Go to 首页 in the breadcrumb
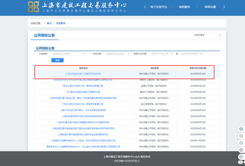 [49, 23]
